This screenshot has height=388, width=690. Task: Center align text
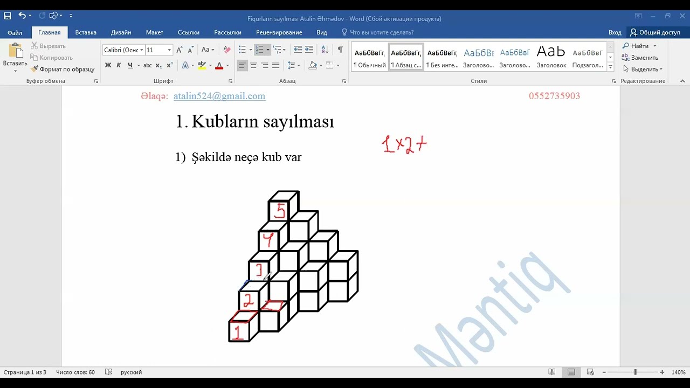(x=253, y=65)
